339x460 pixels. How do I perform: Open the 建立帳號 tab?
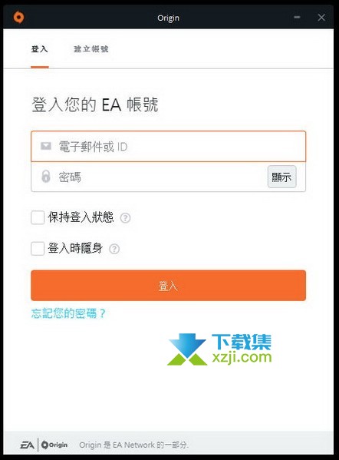91,49
